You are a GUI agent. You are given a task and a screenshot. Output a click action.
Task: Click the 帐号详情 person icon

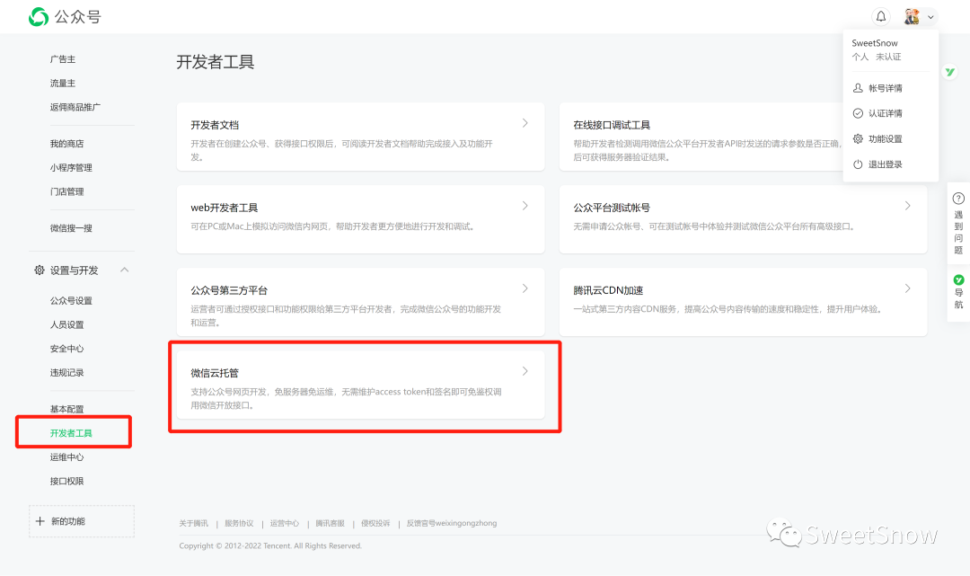click(x=858, y=88)
